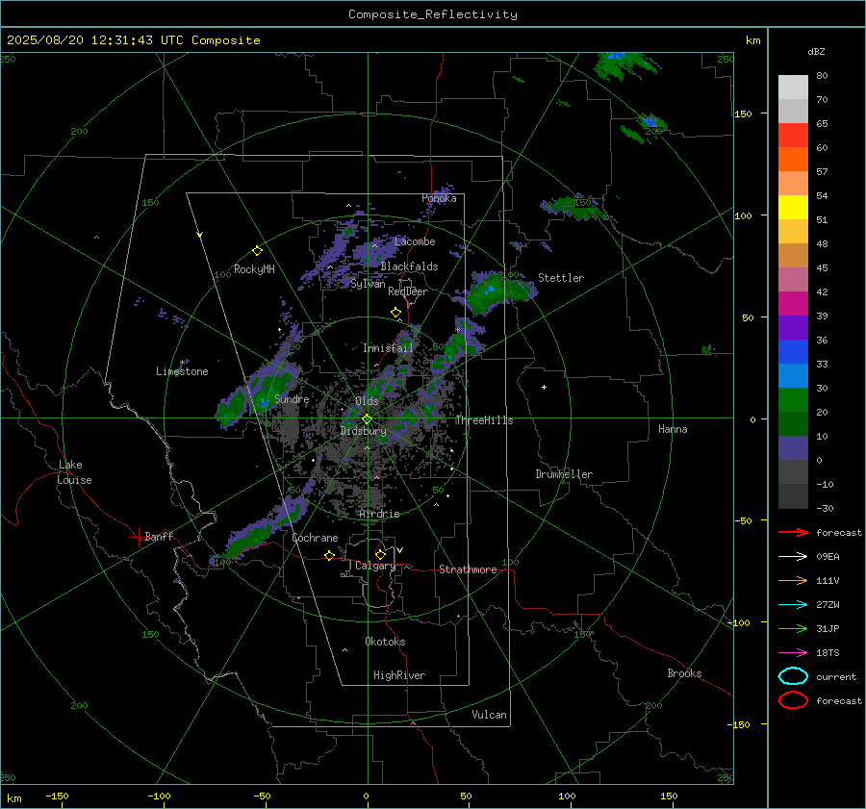Click the Composite_Reflectivity title

[x=433, y=14]
